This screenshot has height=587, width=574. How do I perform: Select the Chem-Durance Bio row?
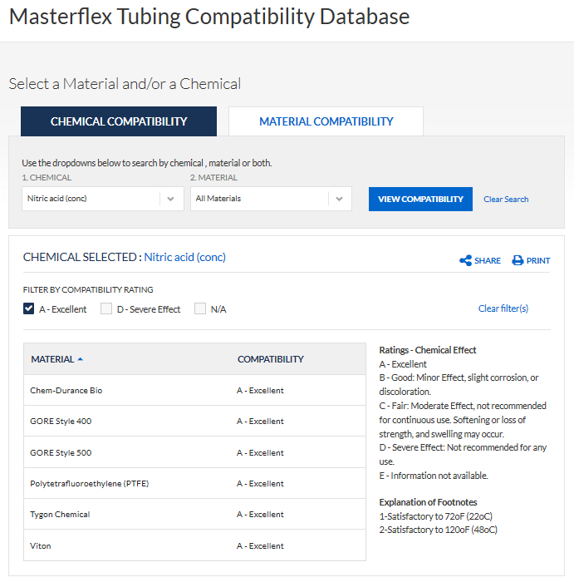pyautogui.click(x=66, y=390)
